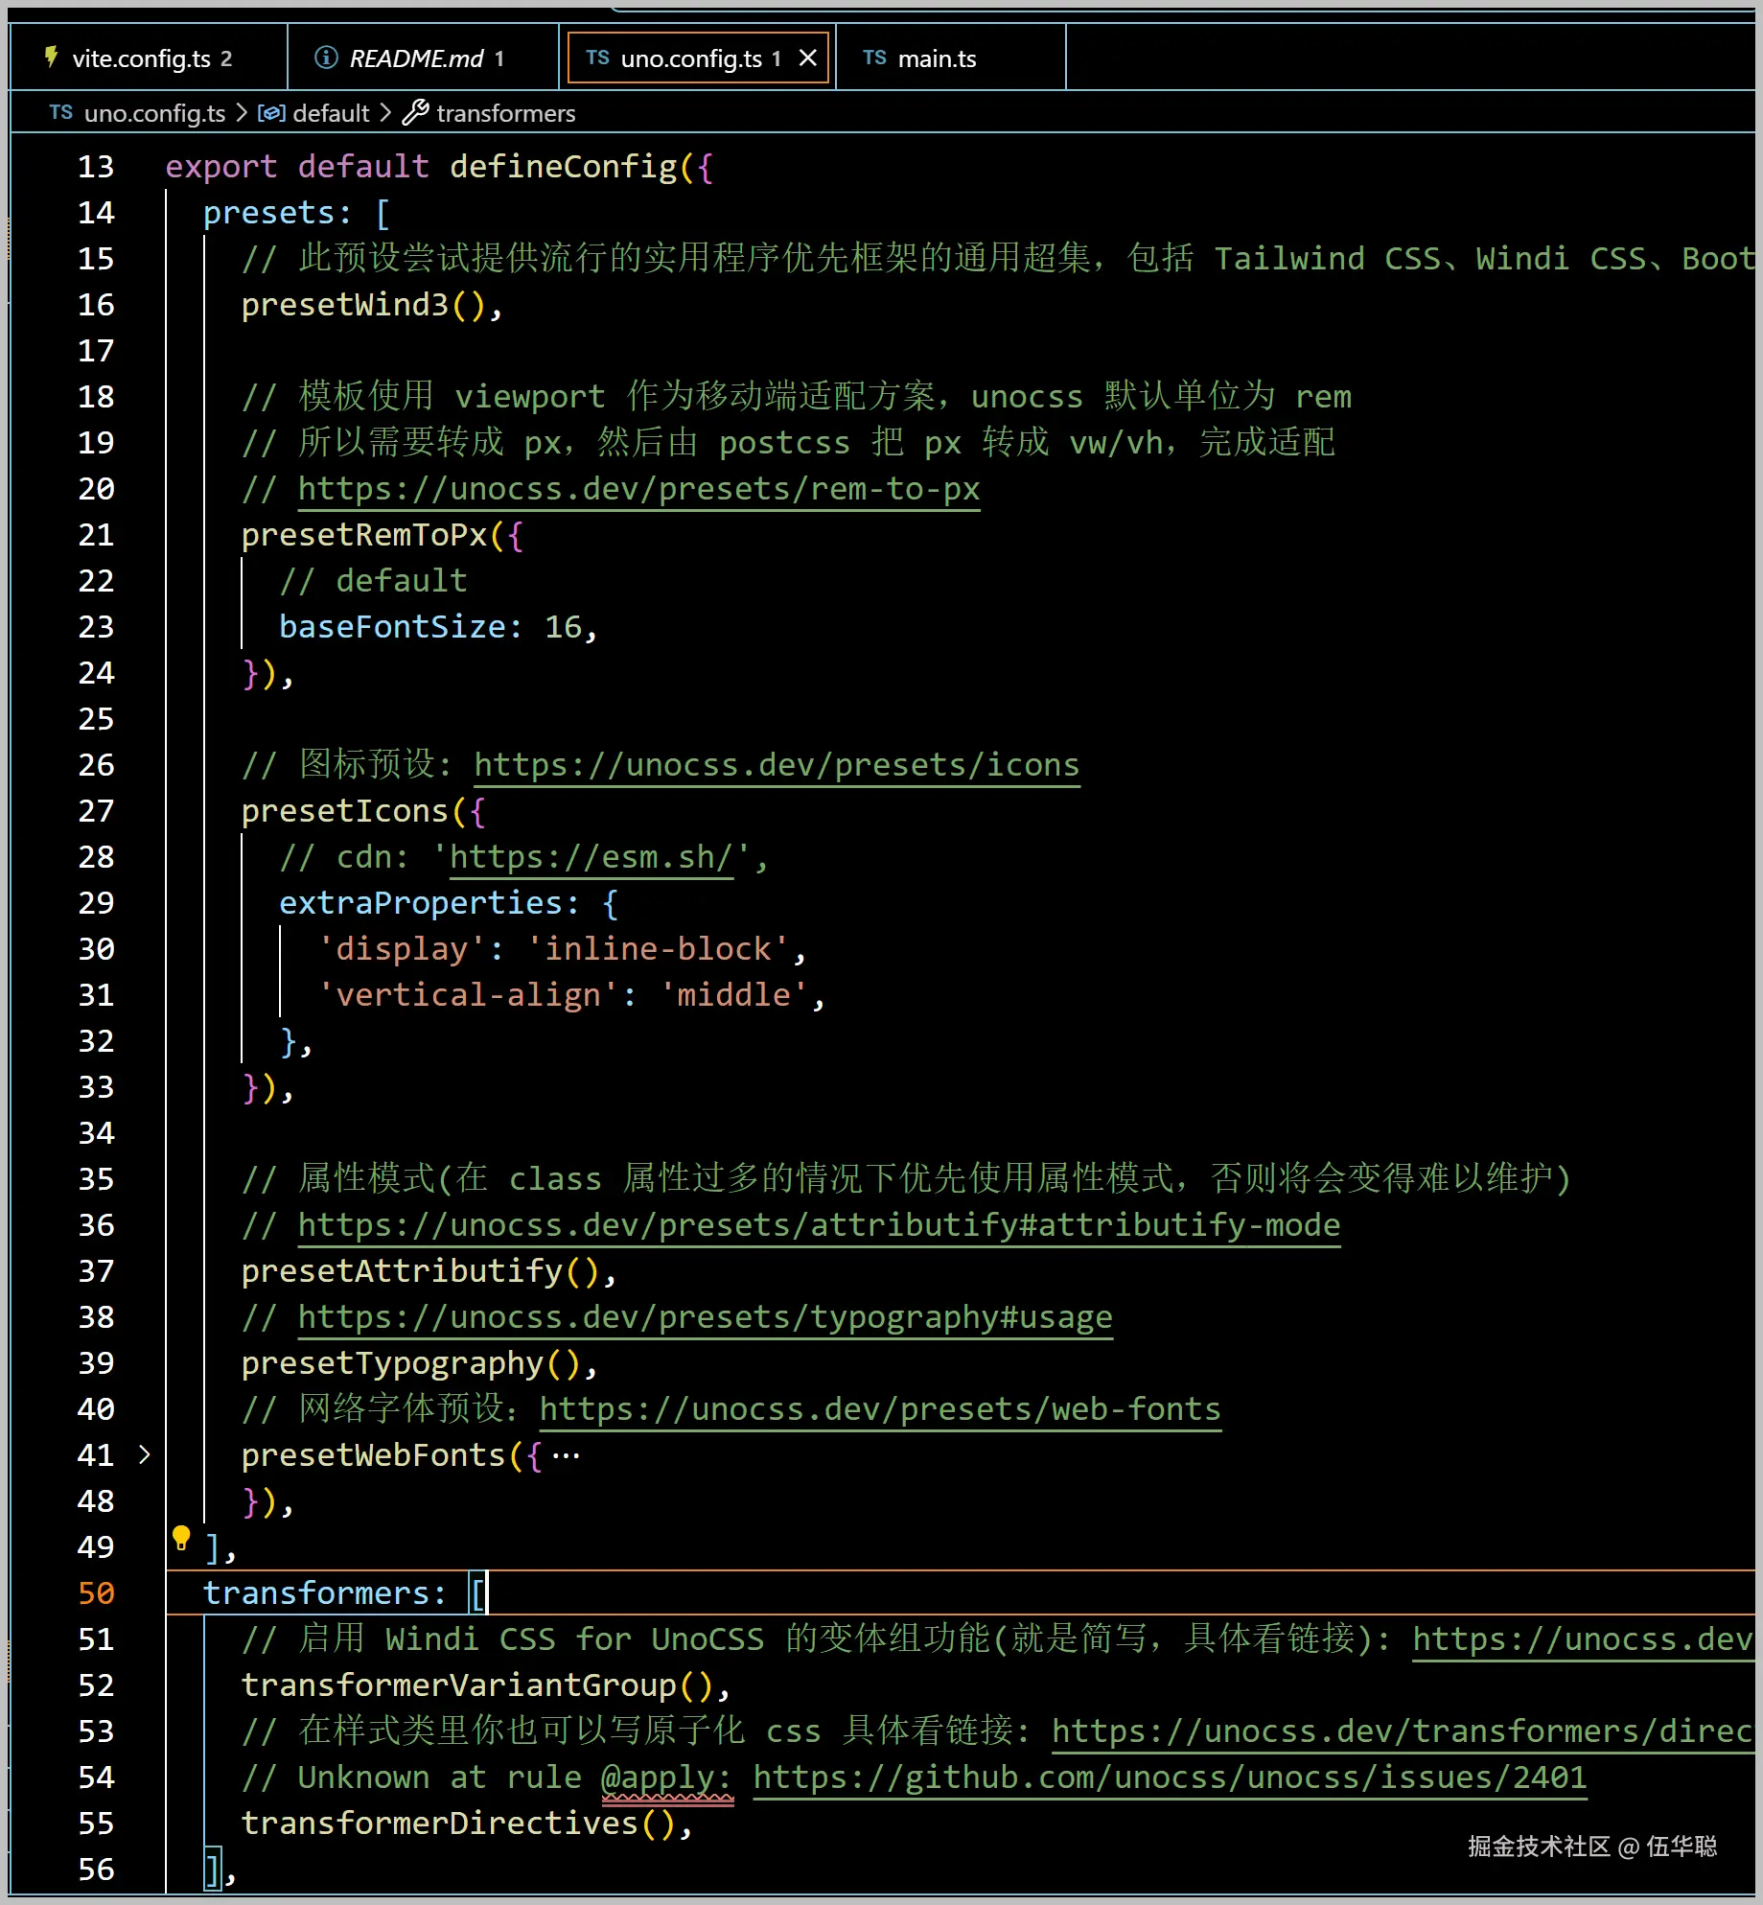Click the '// default' comment on line 22
This screenshot has width=1763, height=1905.
click(373, 581)
